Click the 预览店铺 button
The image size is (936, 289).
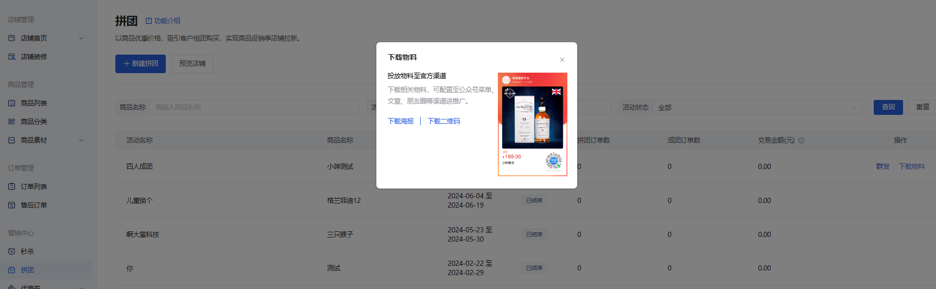click(x=192, y=64)
